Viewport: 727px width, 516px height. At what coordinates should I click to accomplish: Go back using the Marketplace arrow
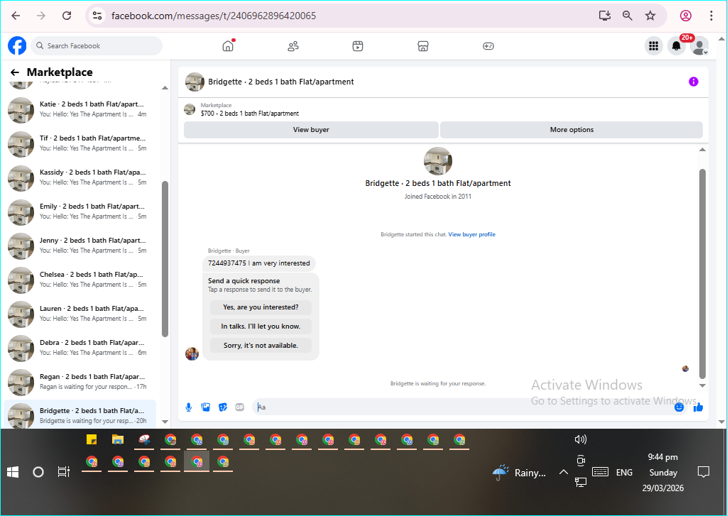(x=15, y=72)
